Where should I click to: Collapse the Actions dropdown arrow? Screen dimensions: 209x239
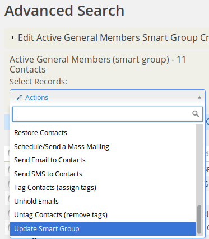coord(199,97)
